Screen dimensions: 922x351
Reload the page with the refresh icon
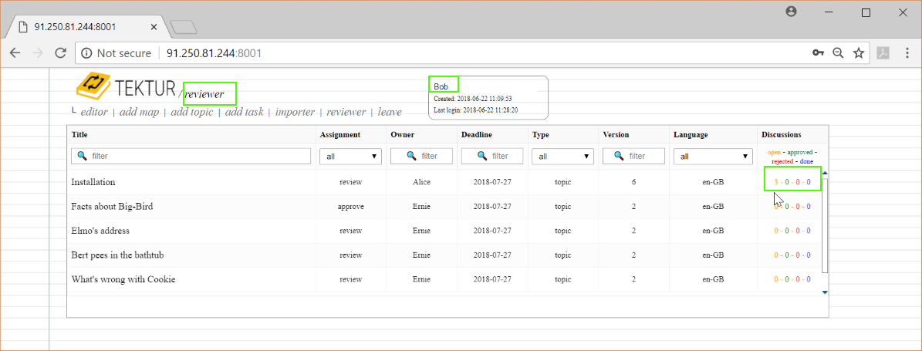(60, 53)
